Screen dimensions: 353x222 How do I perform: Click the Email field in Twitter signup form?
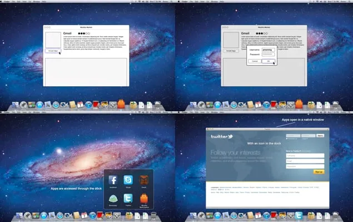[305, 161]
